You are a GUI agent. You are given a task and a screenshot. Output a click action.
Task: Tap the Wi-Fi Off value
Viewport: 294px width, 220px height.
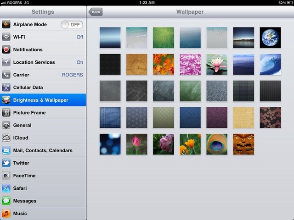tap(79, 37)
